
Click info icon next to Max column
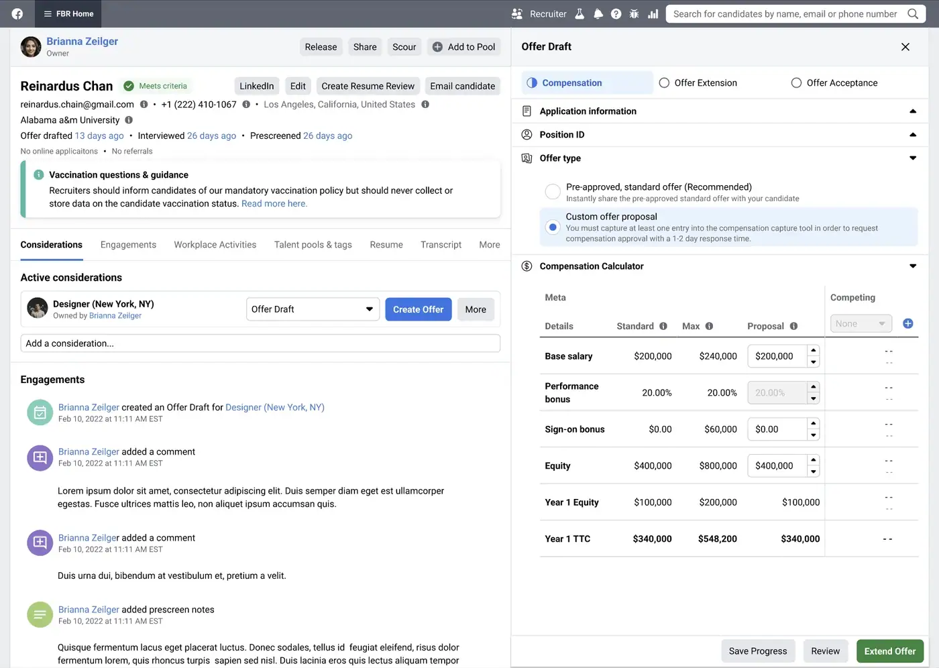[709, 327]
